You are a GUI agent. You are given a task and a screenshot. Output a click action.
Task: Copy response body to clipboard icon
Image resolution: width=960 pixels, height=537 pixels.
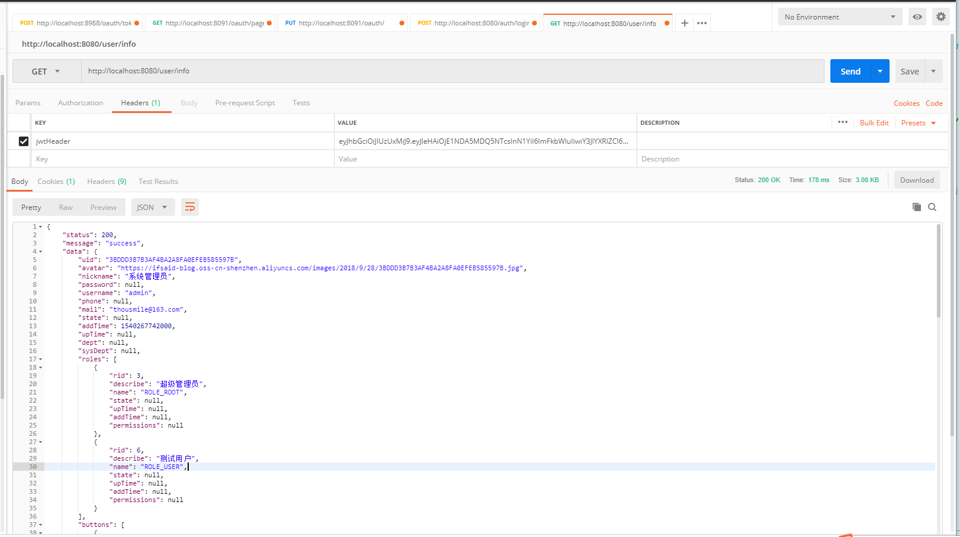pos(917,207)
